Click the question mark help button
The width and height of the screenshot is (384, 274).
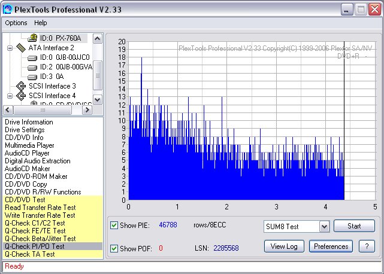(x=367, y=246)
